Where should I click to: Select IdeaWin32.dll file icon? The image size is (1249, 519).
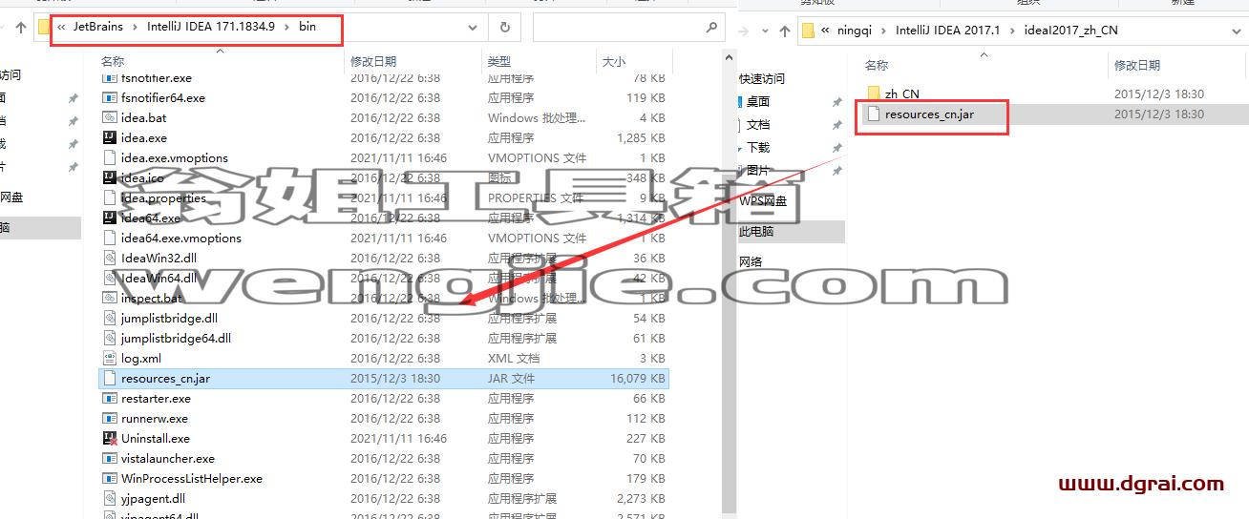(110, 259)
